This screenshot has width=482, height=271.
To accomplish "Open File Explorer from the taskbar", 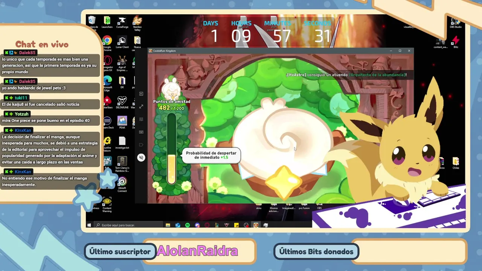I will point(168,225).
